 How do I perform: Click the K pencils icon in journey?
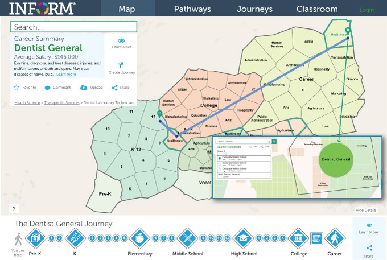tap(75, 238)
